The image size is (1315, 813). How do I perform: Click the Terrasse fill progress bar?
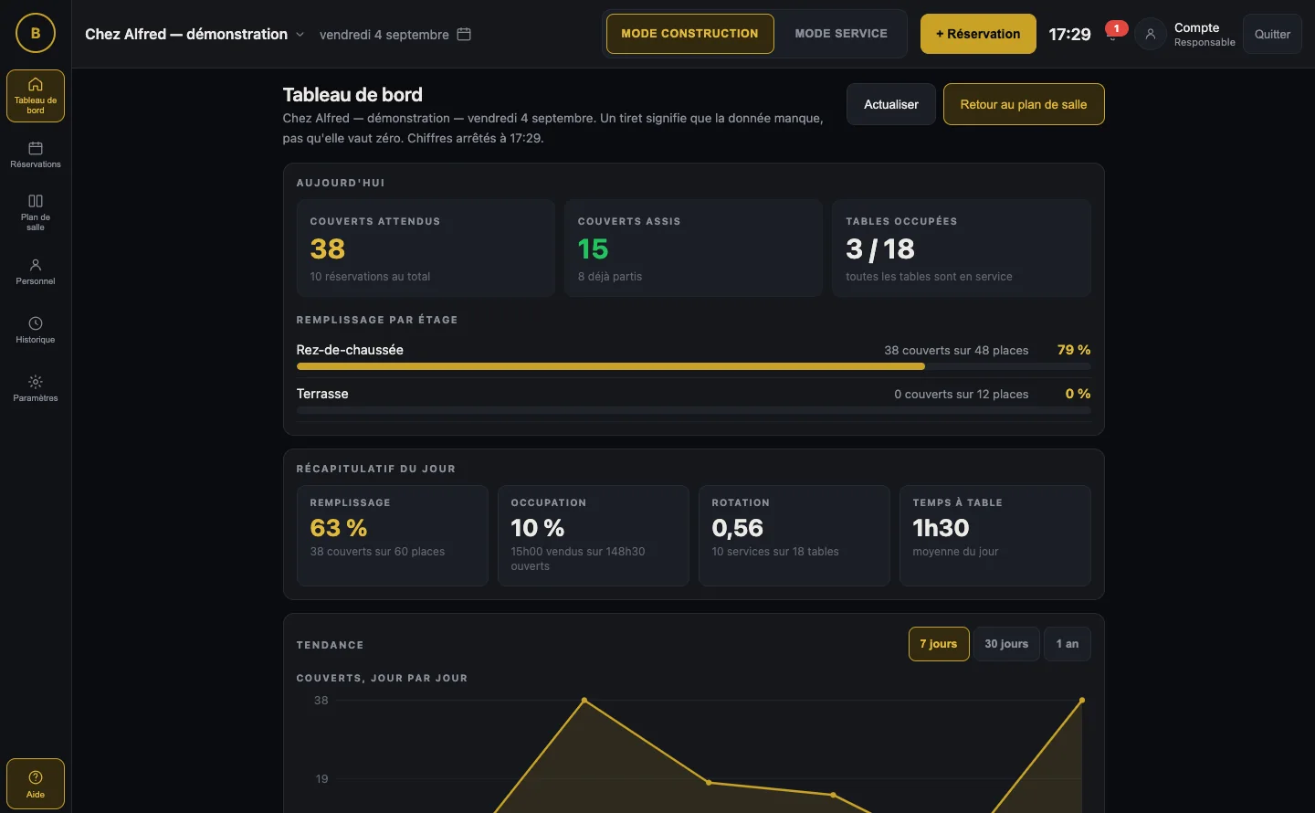pyautogui.click(x=693, y=410)
